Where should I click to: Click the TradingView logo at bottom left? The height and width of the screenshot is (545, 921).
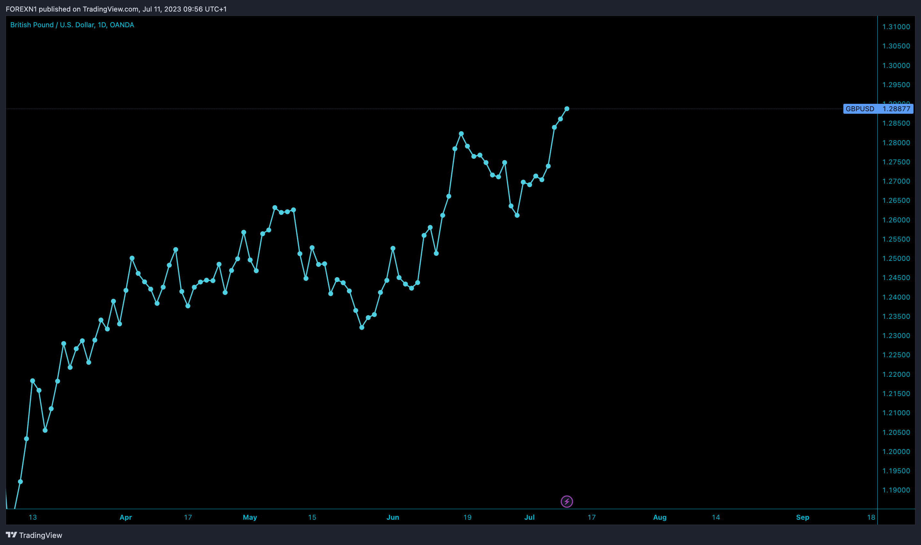34,535
